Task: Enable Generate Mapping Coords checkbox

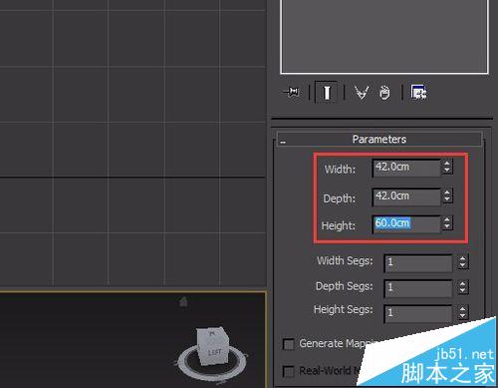Action: pos(288,344)
